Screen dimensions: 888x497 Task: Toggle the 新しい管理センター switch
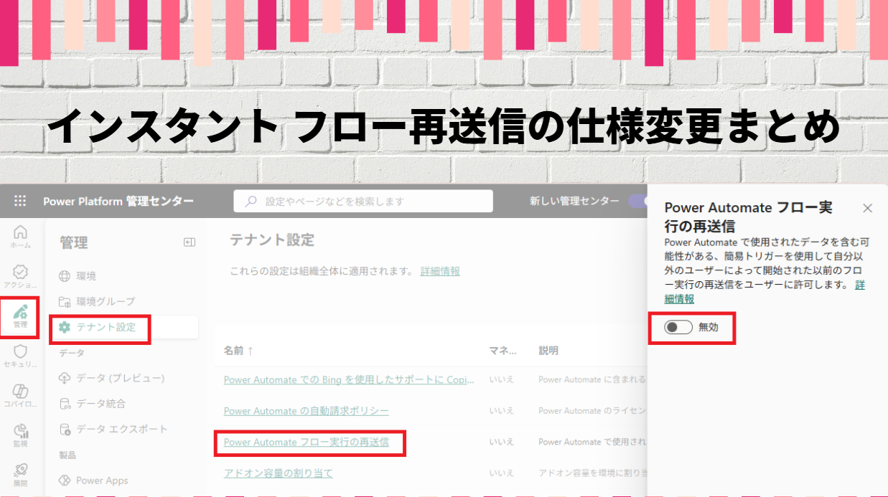[x=637, y=202]
